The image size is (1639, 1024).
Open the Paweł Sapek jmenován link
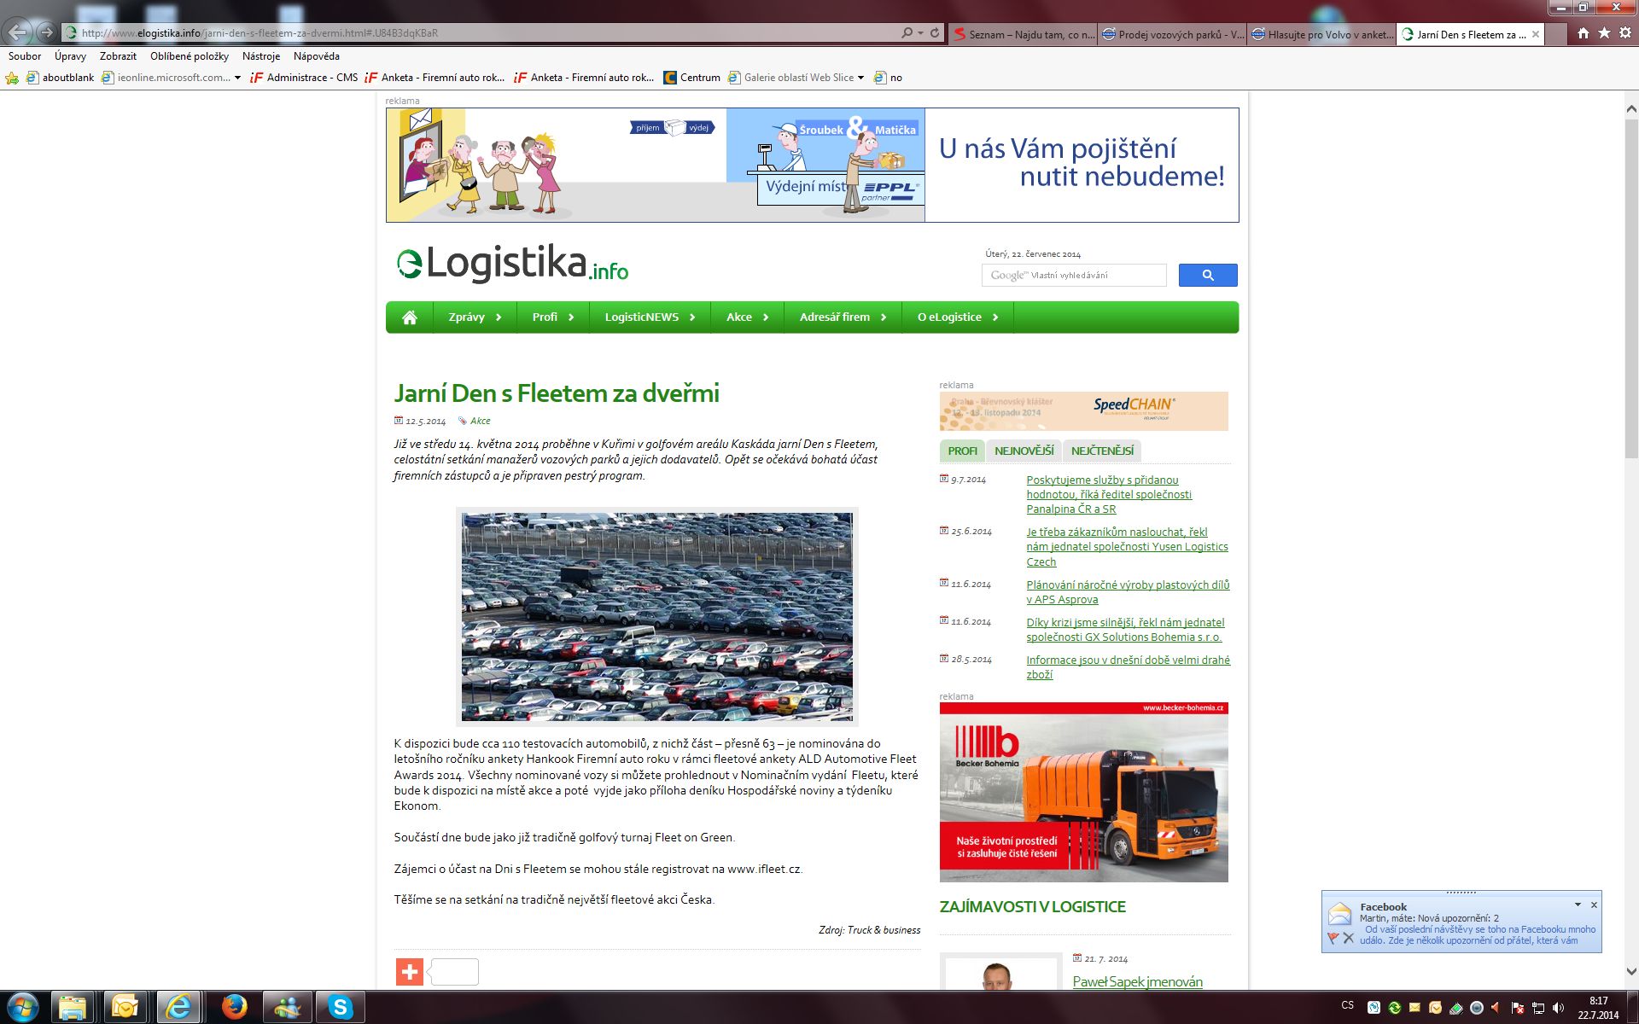[x=1137, y=981]
